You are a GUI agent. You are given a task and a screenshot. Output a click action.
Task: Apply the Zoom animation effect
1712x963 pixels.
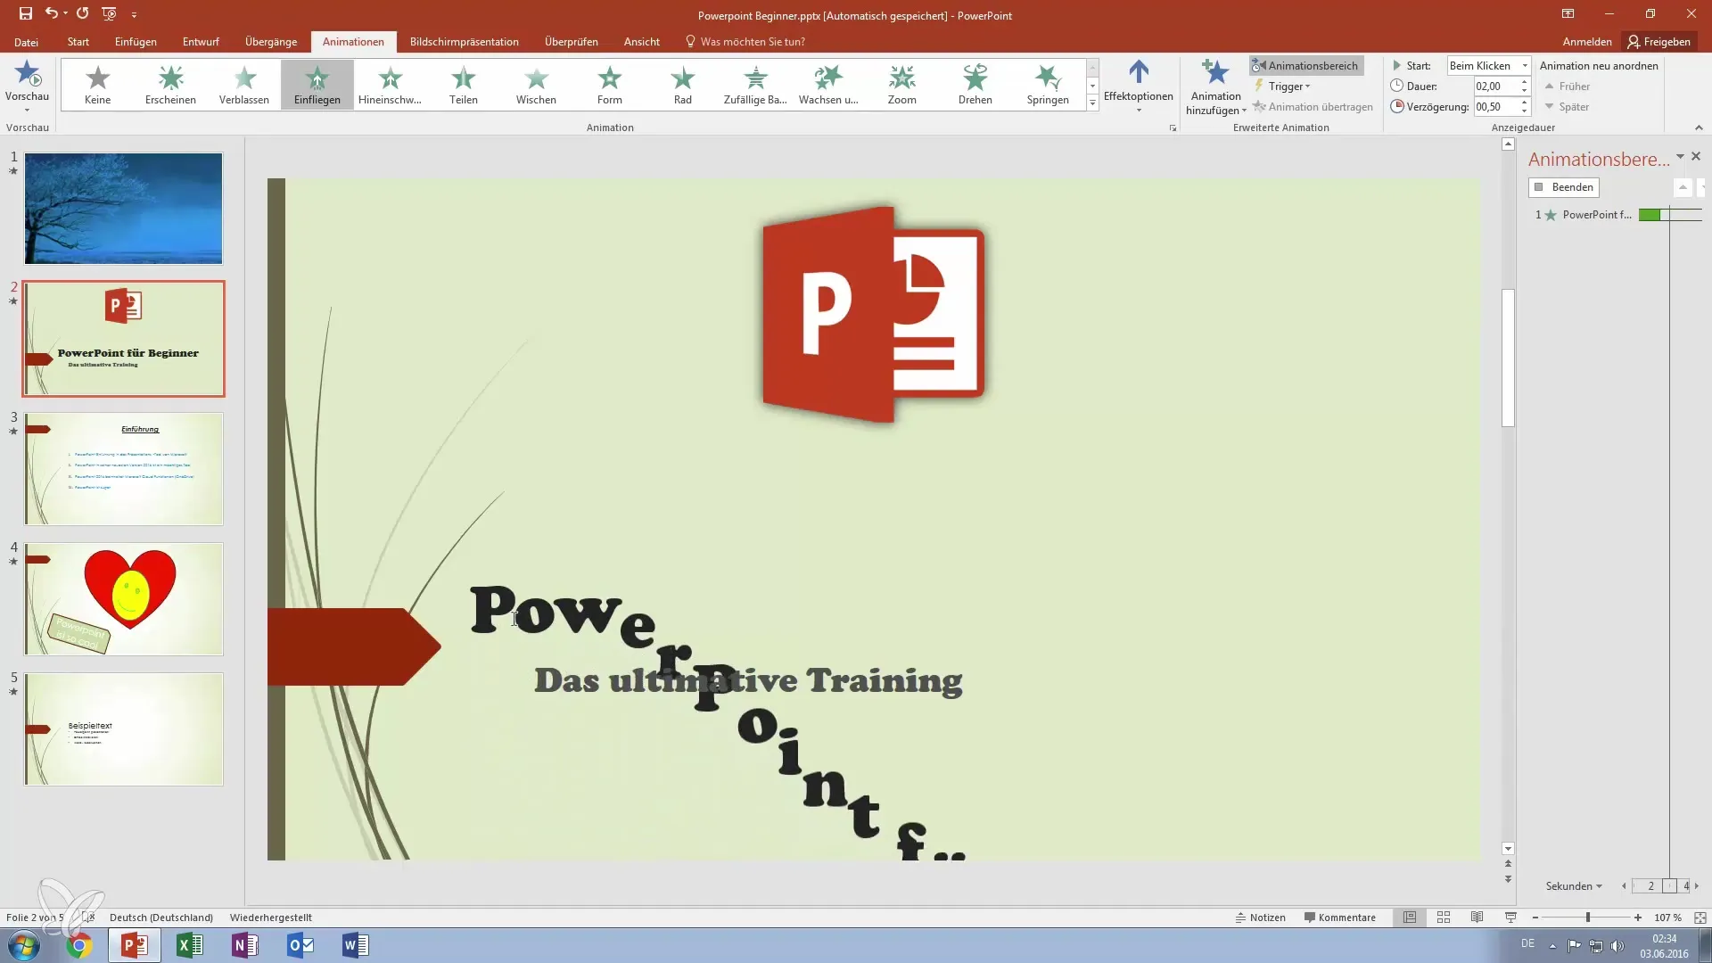click(x=901, y=86)
